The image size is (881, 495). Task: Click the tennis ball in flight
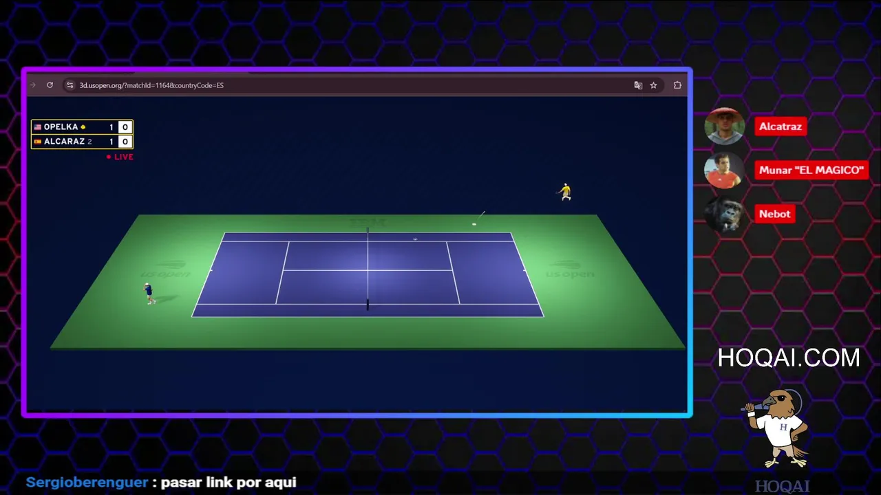(x=474, y=224)
